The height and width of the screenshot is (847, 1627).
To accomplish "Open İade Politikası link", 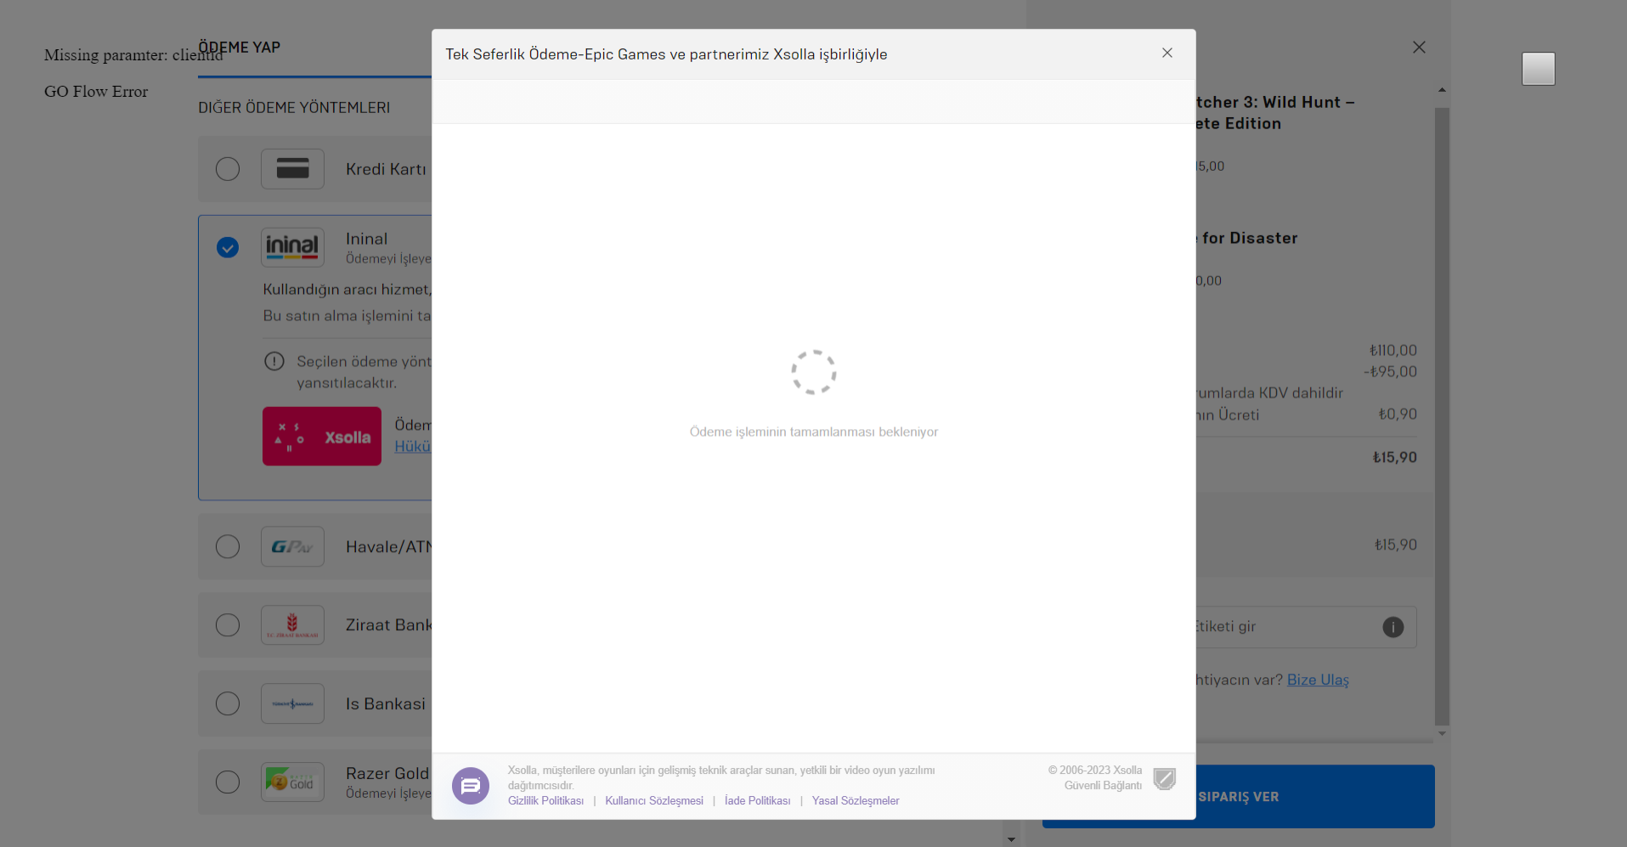I will pyautogui.click(x=758, y=801).
